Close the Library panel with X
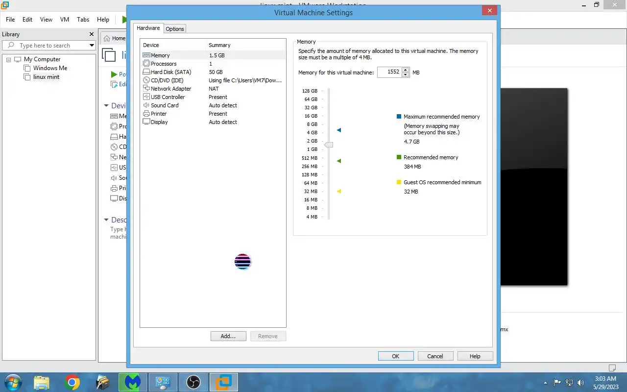The image size is (627, 392). (x=91, y=34)
